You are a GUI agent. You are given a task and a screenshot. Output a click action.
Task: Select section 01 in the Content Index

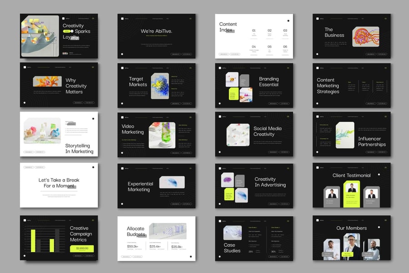(254, 31)
